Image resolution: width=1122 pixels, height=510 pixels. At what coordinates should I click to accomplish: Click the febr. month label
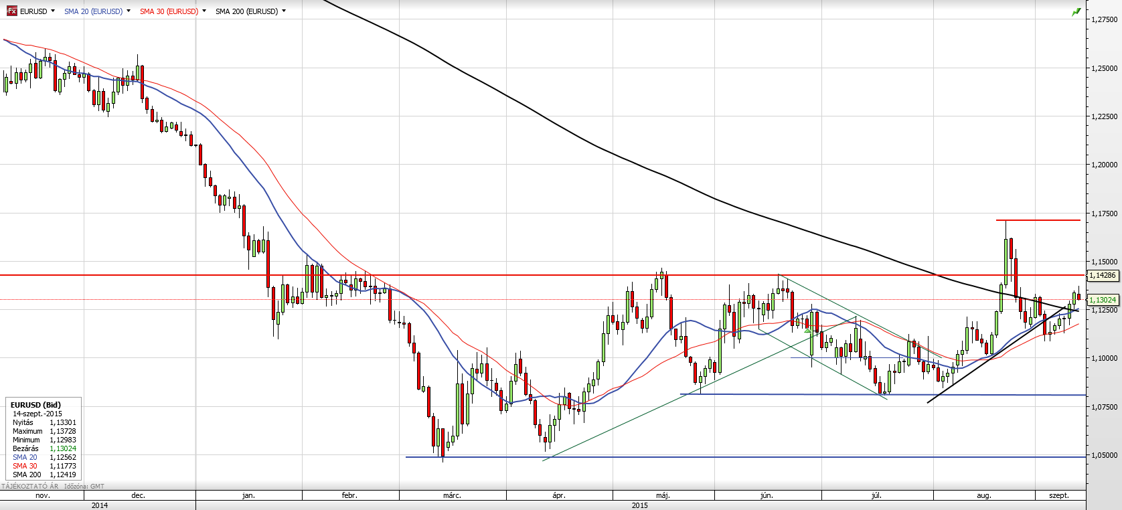point(349,495)
